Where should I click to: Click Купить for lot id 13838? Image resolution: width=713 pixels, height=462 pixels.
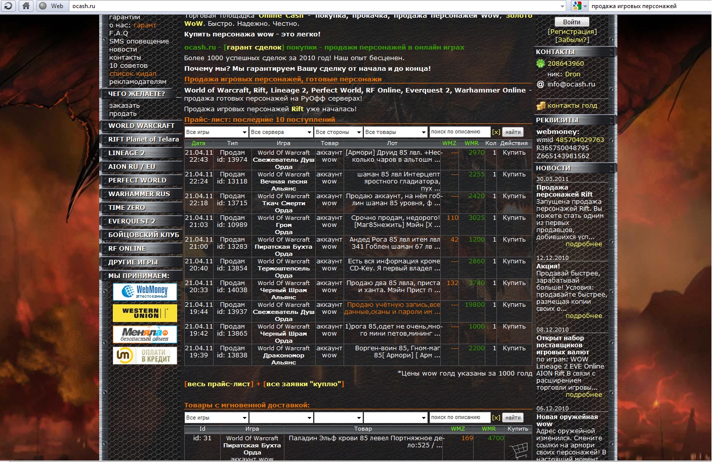pos(514,348)
